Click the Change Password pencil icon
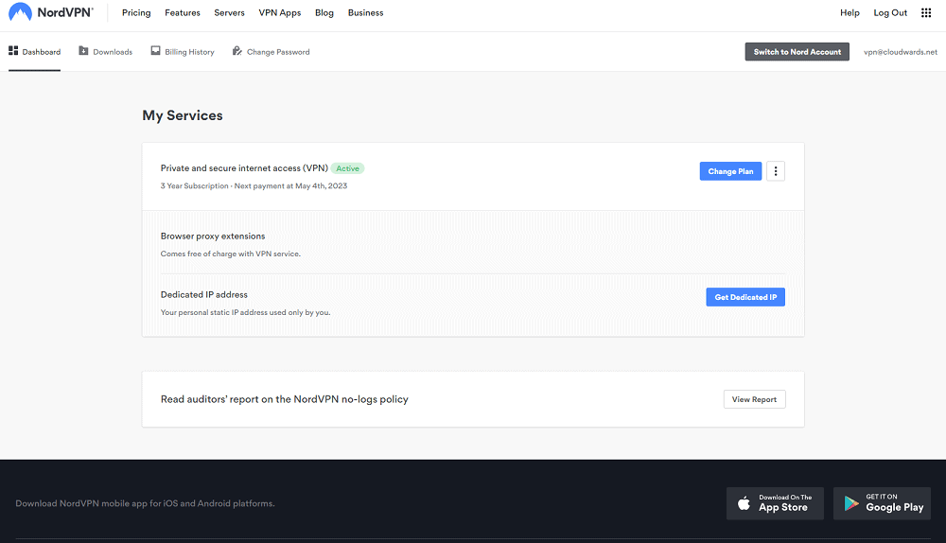 pyautogui.click(x=237, y=51)
